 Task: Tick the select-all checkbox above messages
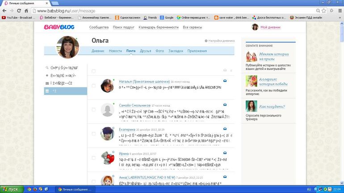click(x=94, y=71)
